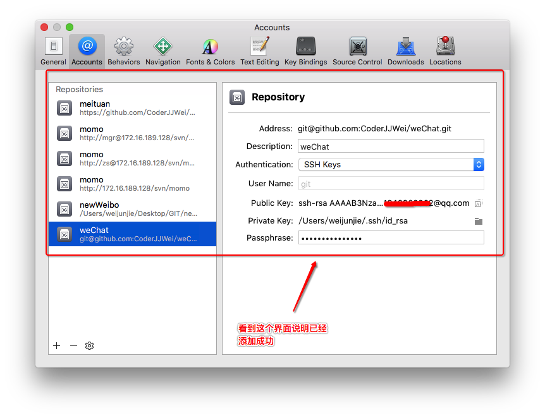The width and height of the screenshot is (545, 418).
Task: Select the weChat repository row
Action: 132,234
